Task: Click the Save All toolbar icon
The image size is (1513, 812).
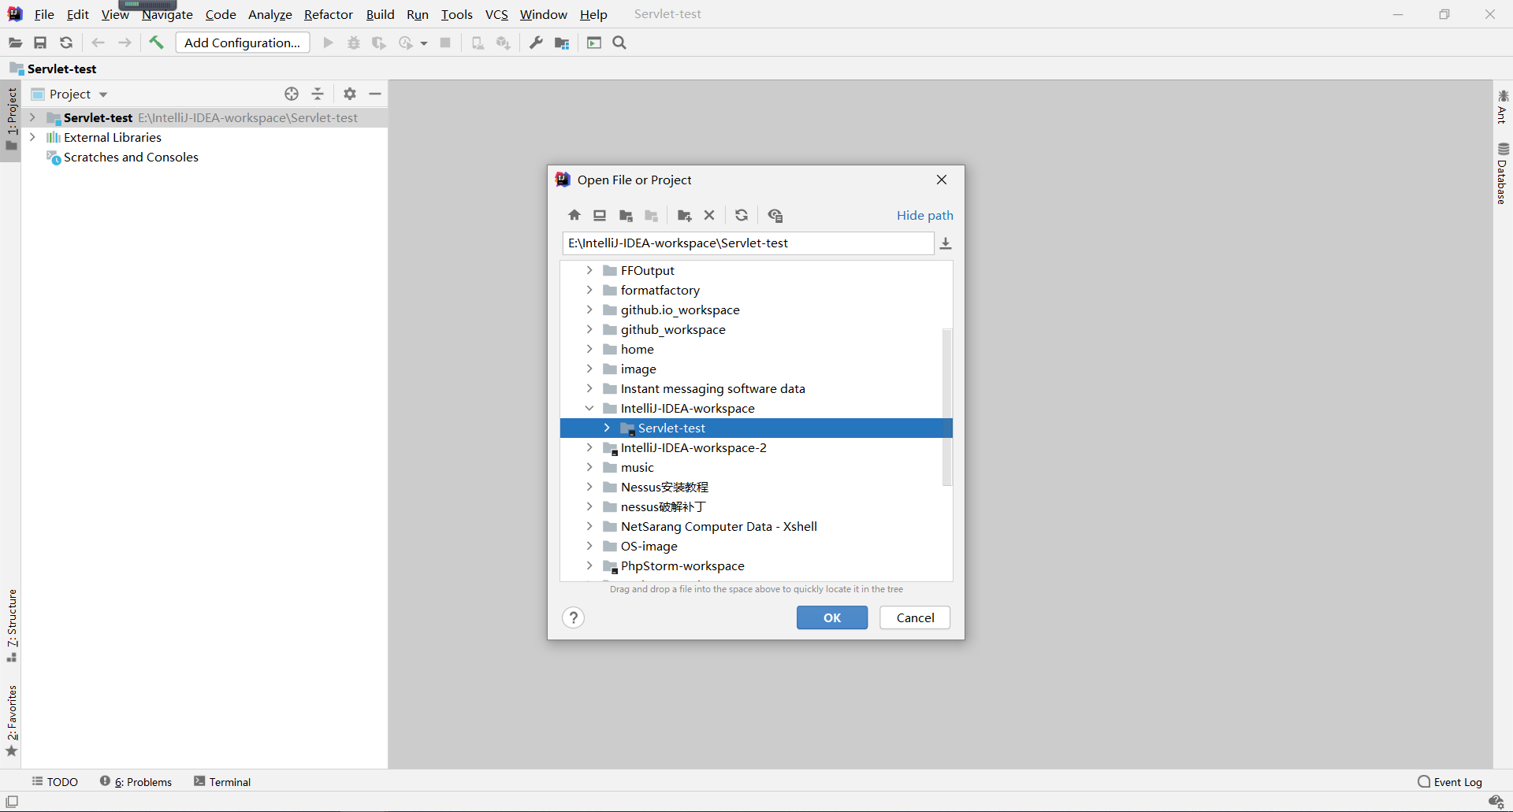Action: (40, 43)
